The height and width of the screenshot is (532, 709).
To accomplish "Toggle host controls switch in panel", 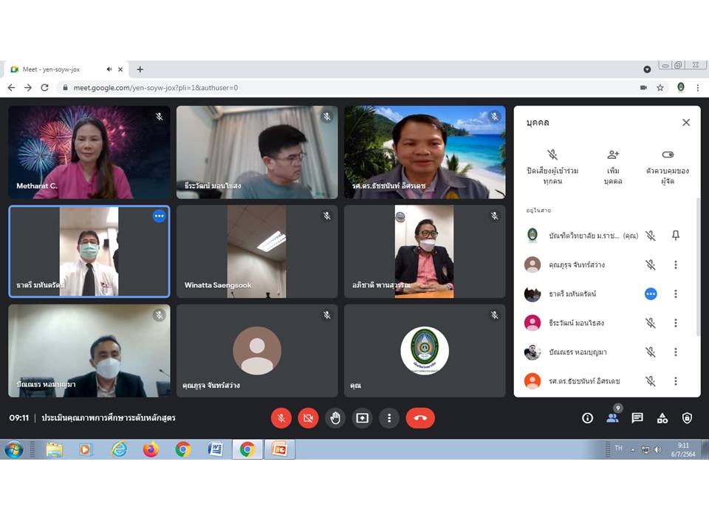I will coord(668,154).
